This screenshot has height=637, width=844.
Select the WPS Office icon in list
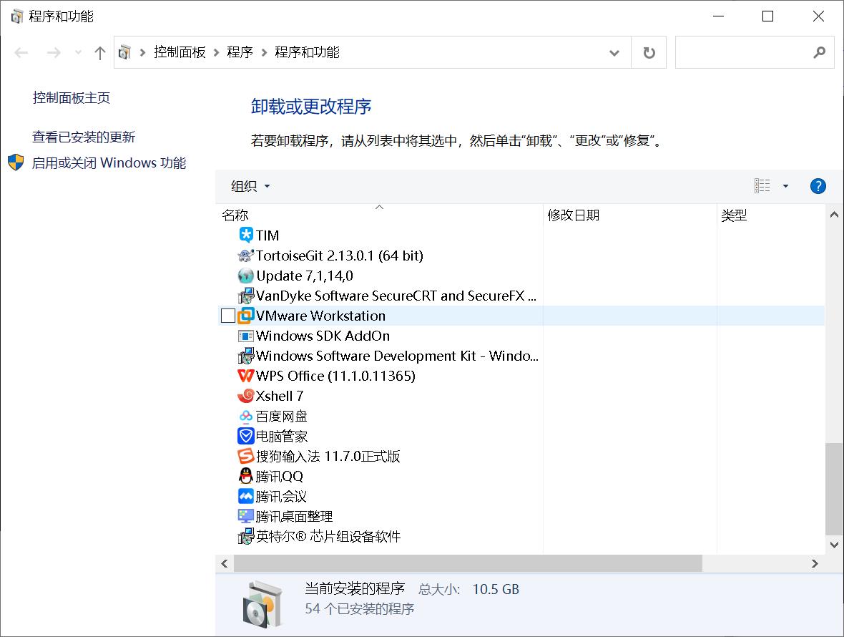(245, 375)
